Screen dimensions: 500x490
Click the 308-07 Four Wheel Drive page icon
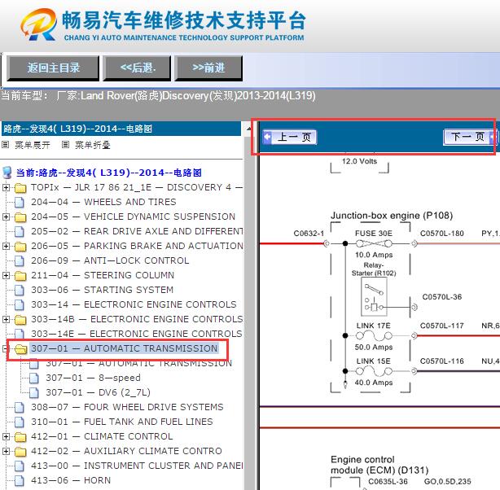(x=20, y=408)
